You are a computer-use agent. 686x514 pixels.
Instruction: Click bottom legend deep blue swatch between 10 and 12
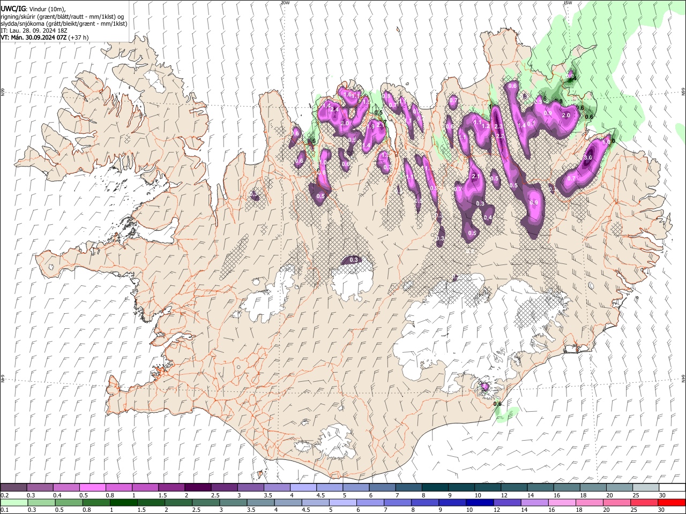pyautogui.click(x=480, y=502)
